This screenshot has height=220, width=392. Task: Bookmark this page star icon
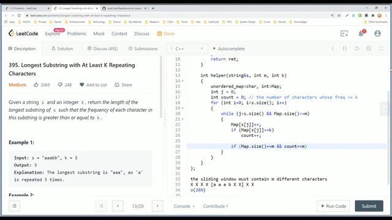[339, 15]
